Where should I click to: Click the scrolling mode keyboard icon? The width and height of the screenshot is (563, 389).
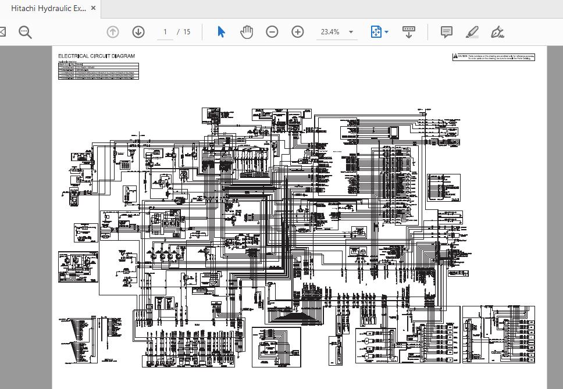[409, 32]
